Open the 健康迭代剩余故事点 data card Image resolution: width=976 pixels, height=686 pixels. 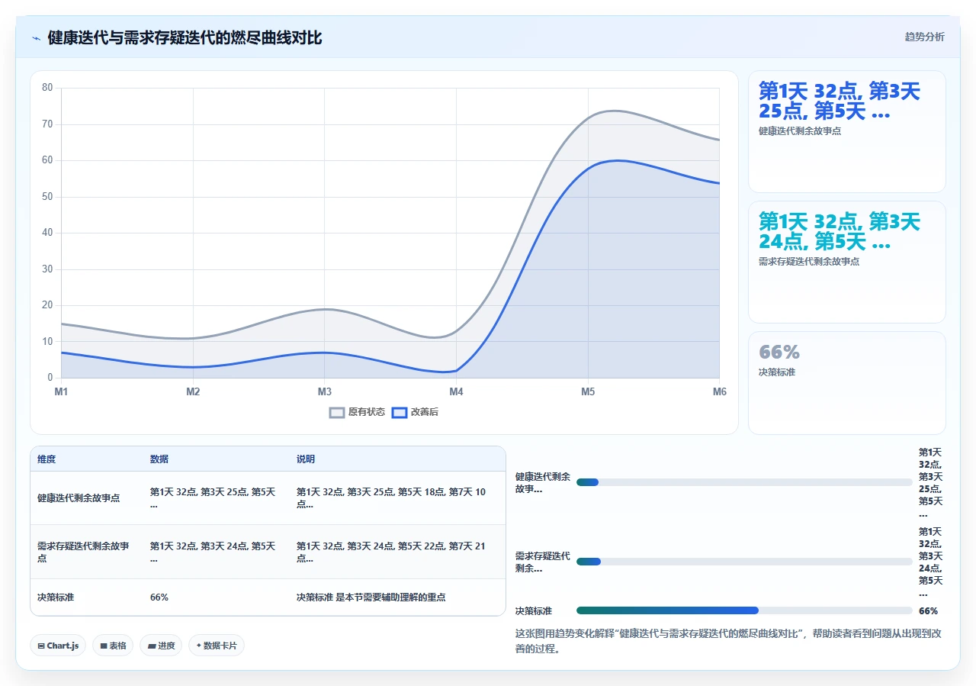(847, 132)
